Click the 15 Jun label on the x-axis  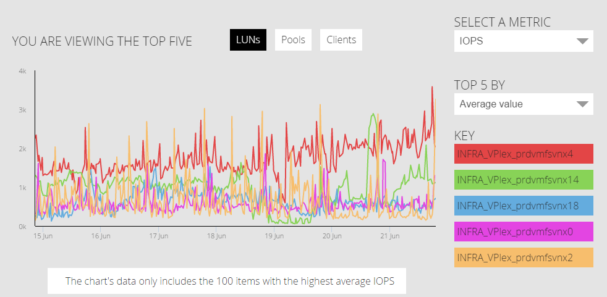pyautogui.click(x=43, y=236)
